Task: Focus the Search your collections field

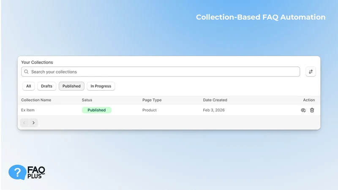Action: [x=161, y=72]
